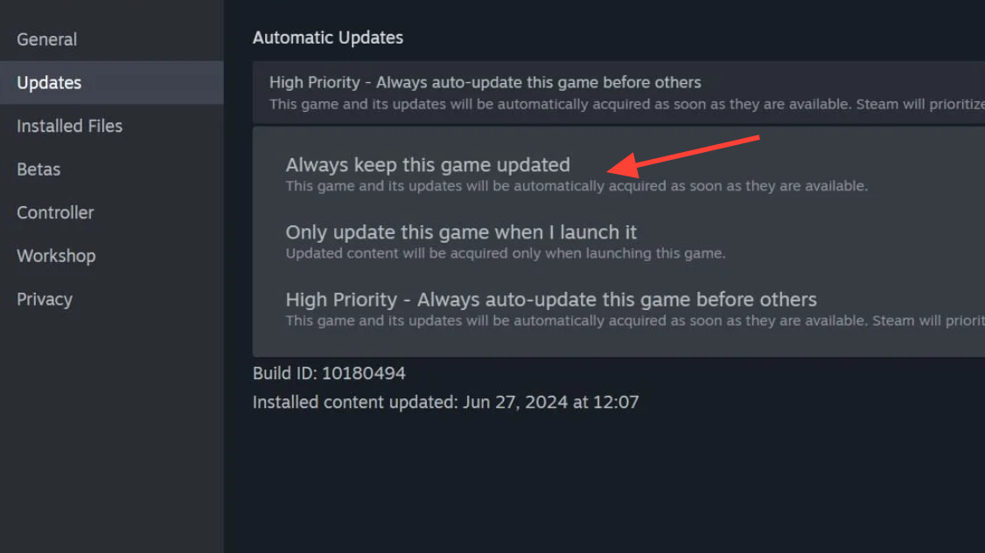Click the red arrow annotation
The height and width of the screenshot is (553, 985).
(x=683, y=156)
